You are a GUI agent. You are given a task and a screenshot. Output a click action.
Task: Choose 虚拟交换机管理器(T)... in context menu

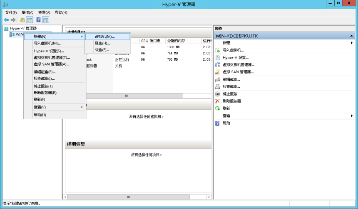(x=55, y=58)
